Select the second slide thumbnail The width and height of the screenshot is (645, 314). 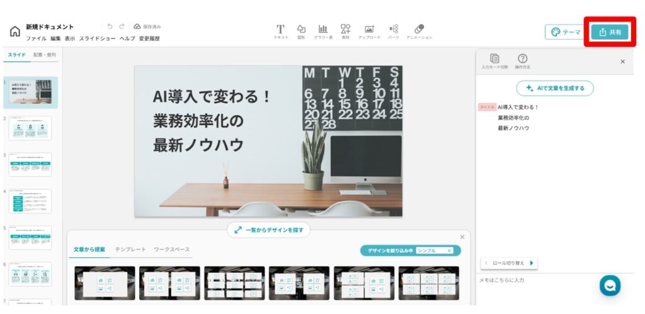pos(30,128)
